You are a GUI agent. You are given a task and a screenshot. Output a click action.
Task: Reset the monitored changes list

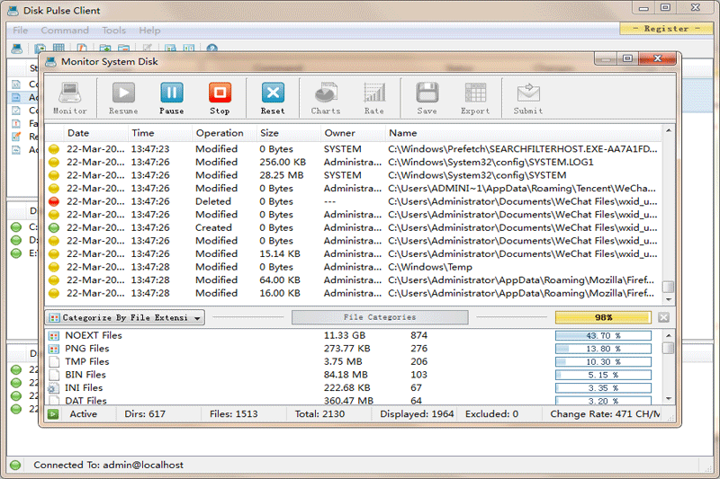(x=273, y=98)
